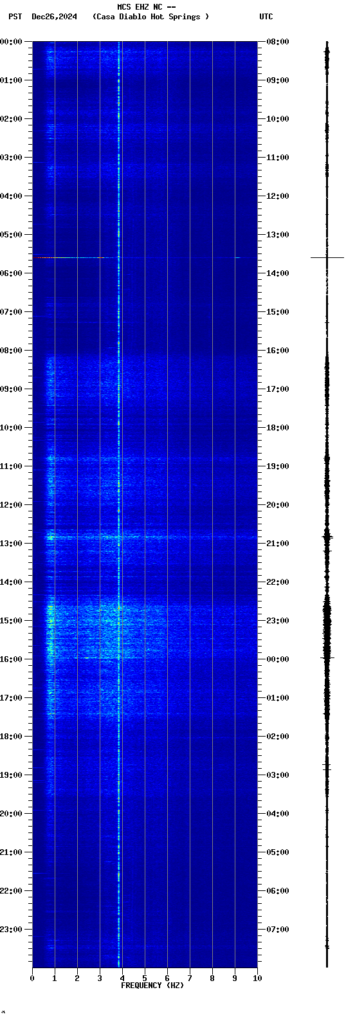Select the 04:00 label on the UTC axis
This screenshot has width=355, height=1019.
(x=277, y=814)
